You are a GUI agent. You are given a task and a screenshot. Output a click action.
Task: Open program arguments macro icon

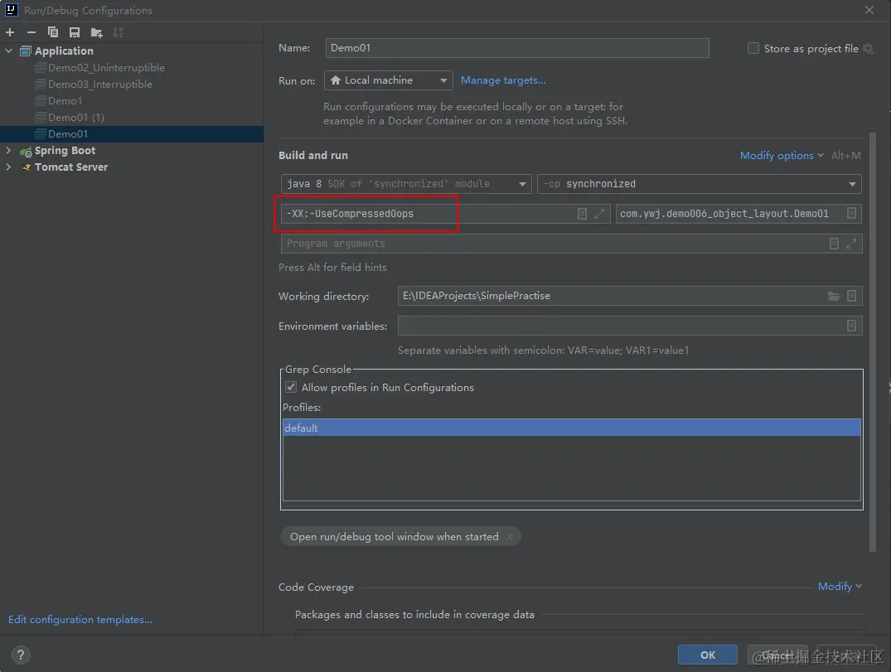834,244
